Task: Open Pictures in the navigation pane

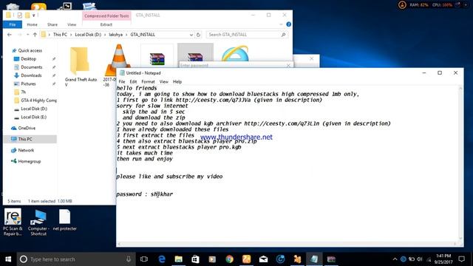Action: click(28, 83)
